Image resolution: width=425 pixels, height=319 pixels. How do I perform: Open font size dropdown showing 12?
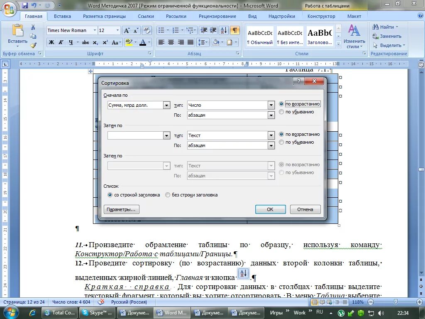(117, 30)
